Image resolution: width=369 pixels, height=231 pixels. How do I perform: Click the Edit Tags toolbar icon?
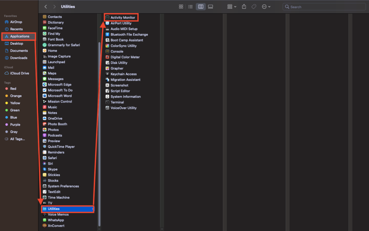pos(254,6)
